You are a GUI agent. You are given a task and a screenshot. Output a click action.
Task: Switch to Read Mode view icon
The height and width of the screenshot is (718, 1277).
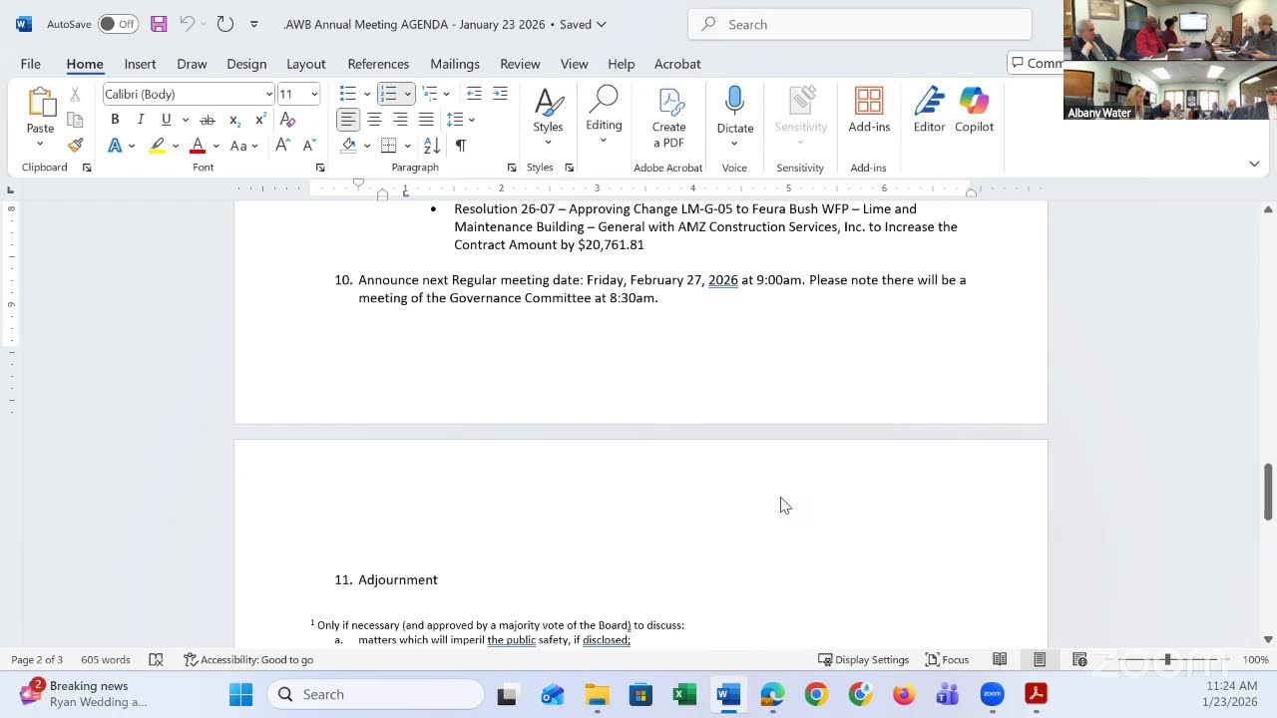coord(1000,659)
